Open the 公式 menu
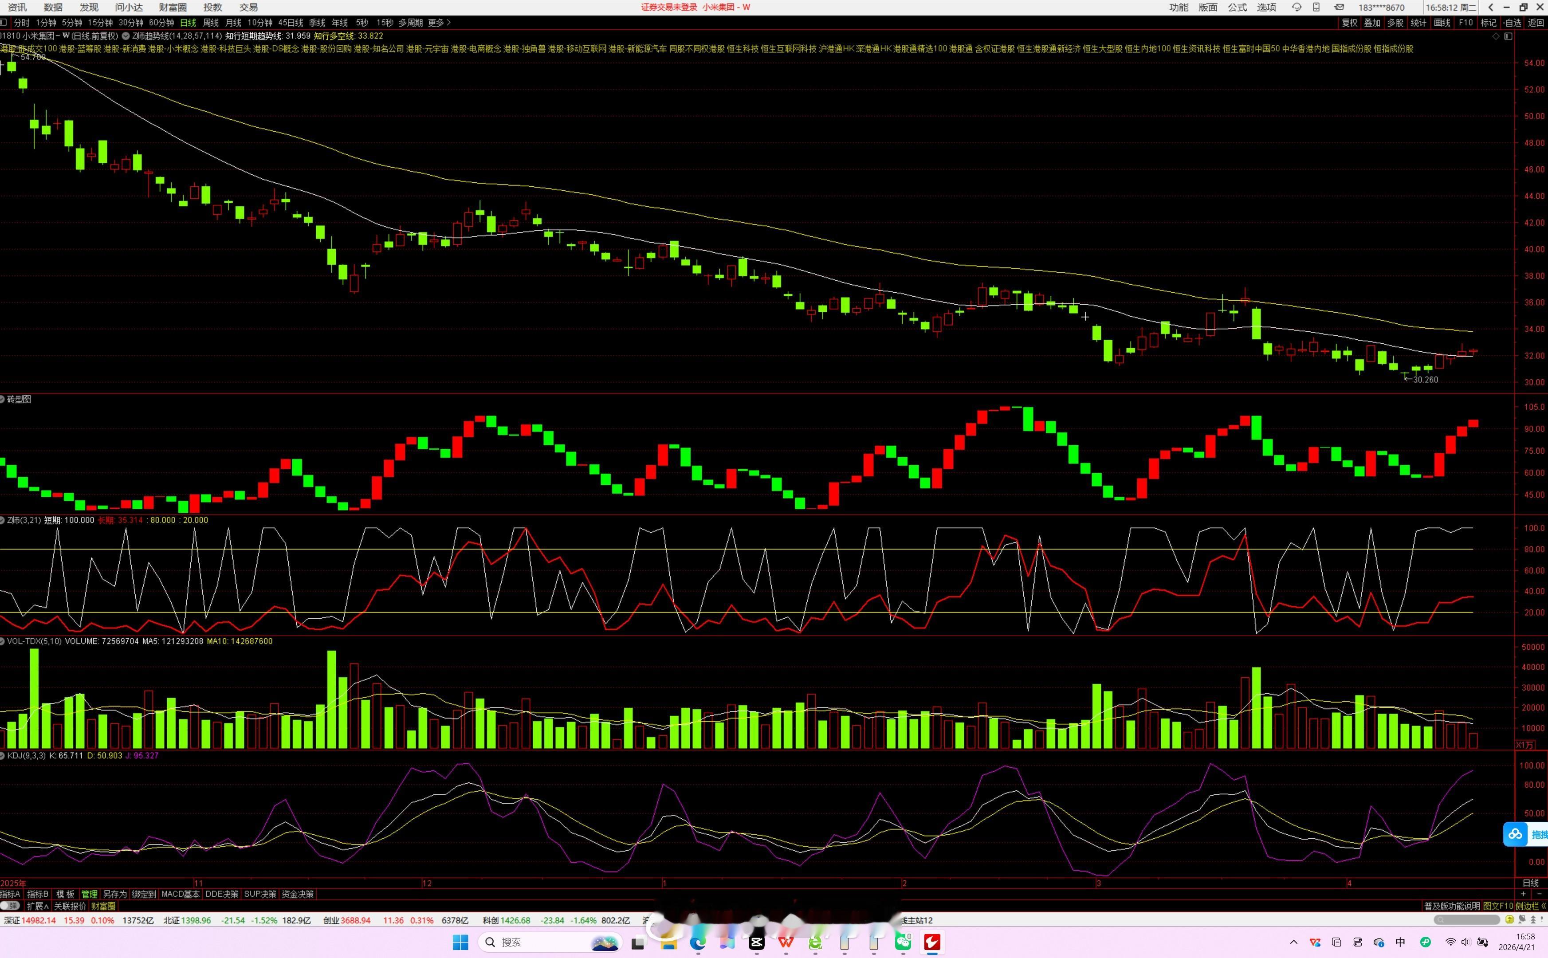This screenshot has width=1548, height=958. pyautogui.click(x=1237, y=8)
